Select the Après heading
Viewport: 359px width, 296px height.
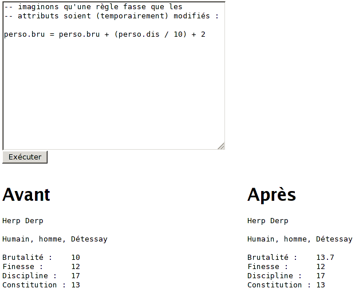pyautogui.click(x=271, y=195)
